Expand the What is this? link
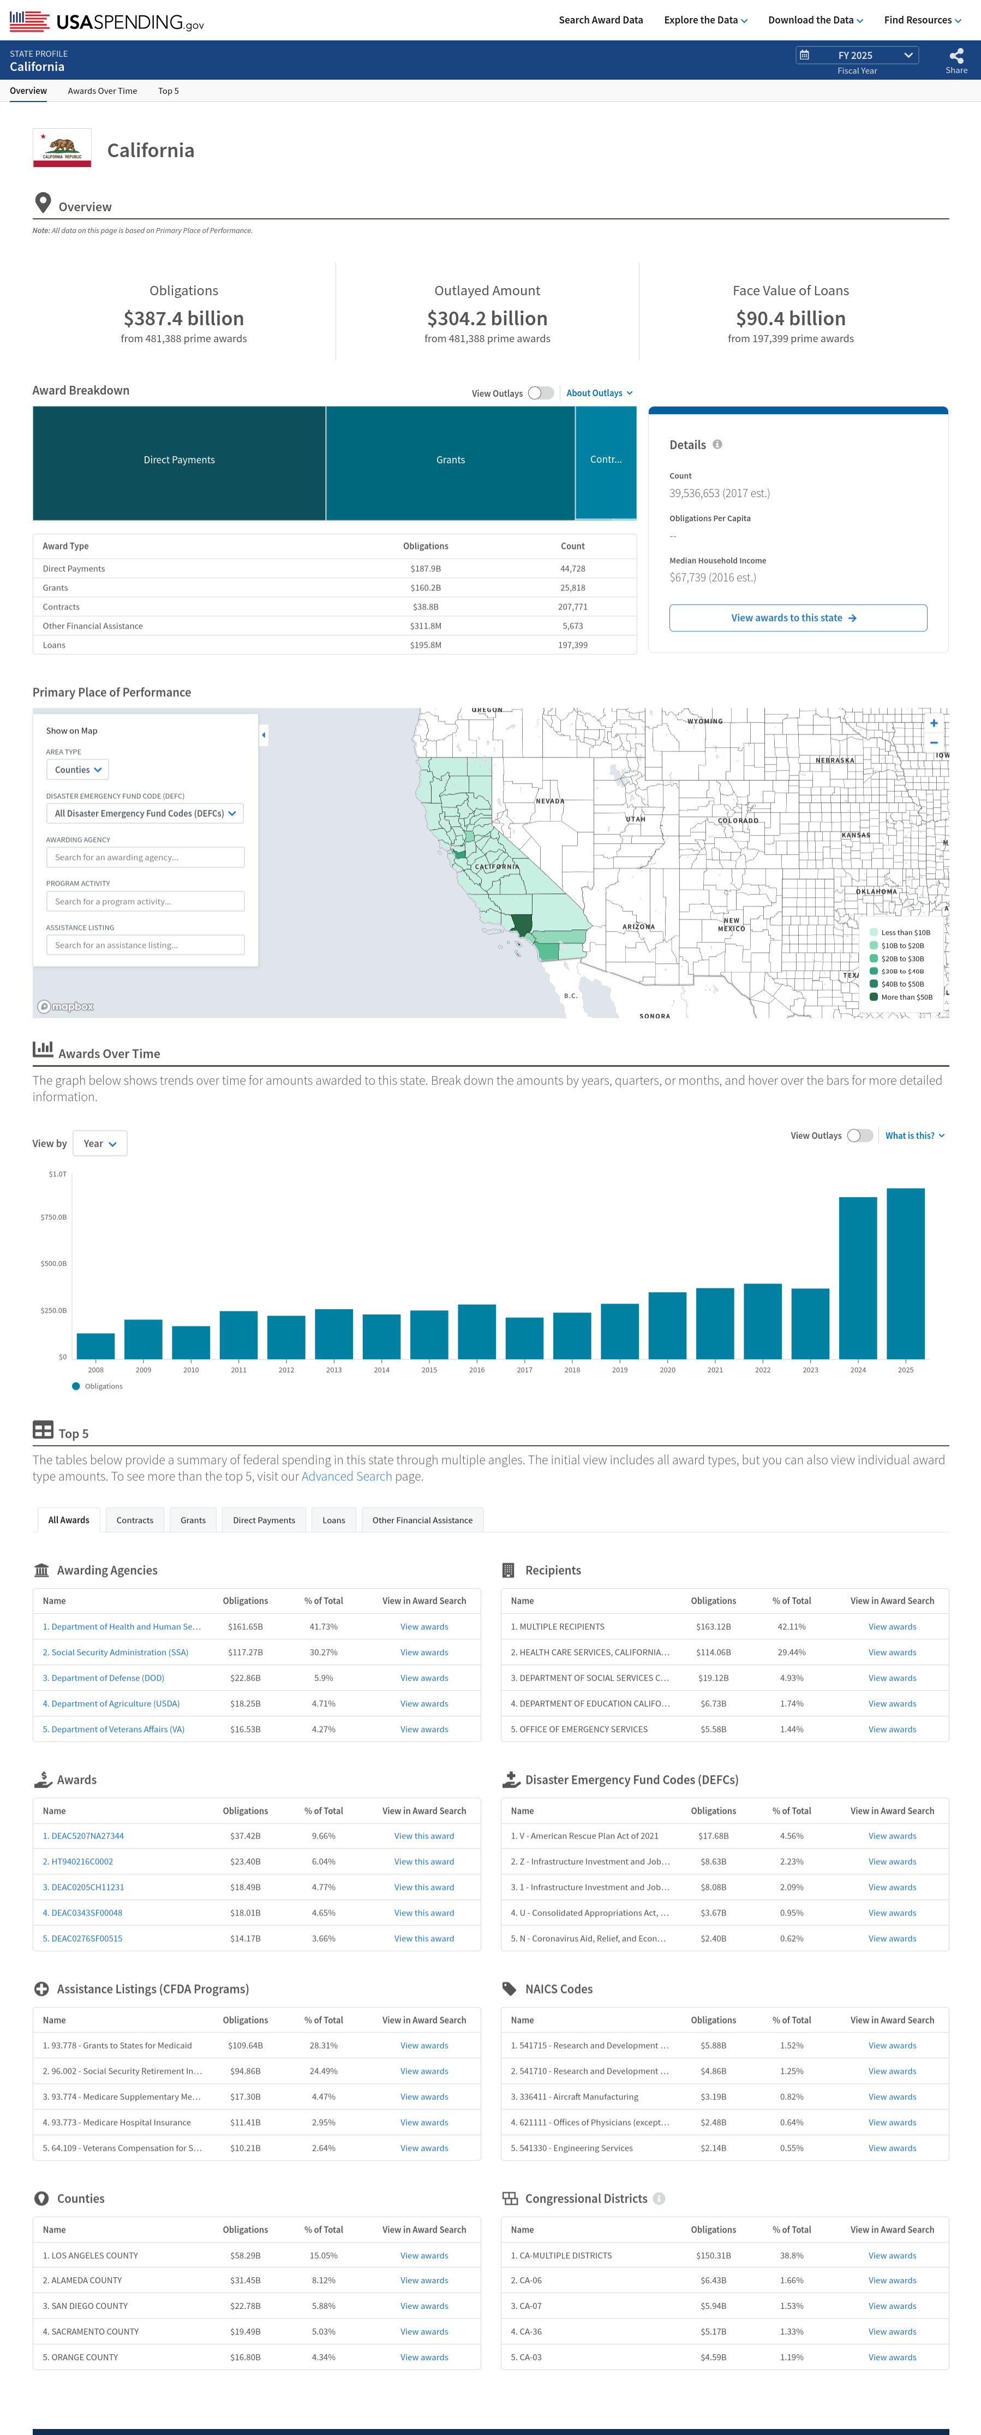Viewport: 981px width, 2435px height. coord(915,1136)
